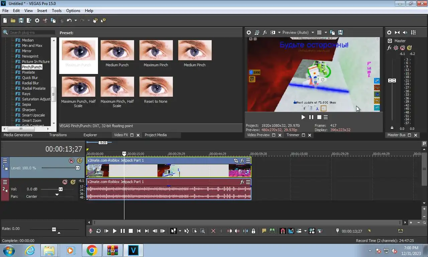
Task: Open video track 1 hamburger menu
Action: pyautogui.click(x=5, y=161)
